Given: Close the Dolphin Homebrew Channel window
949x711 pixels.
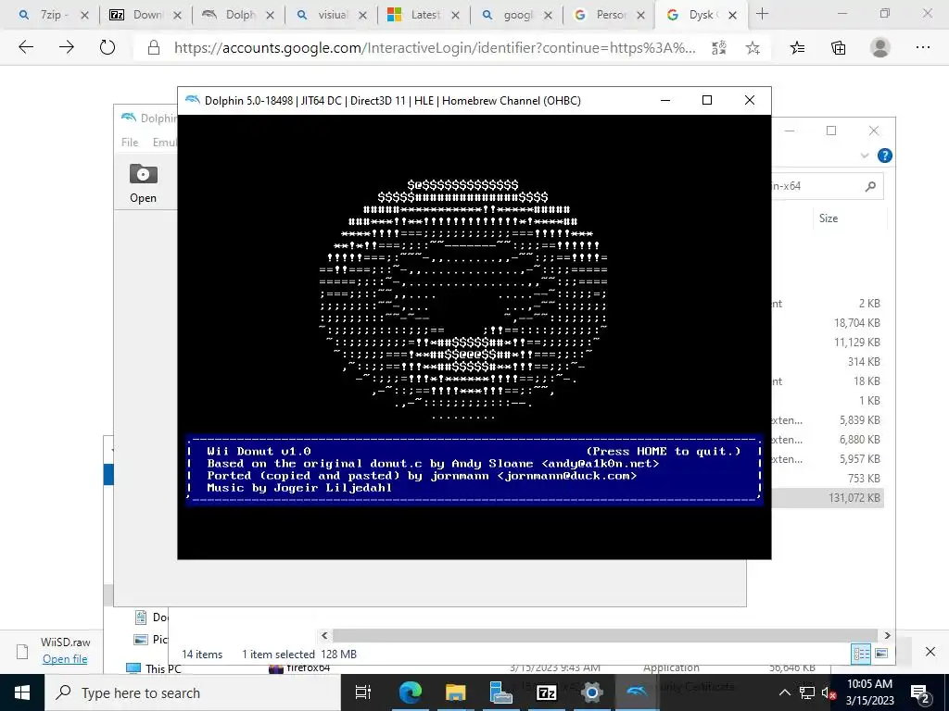Looking at the screenshot, I should (749, 100).
